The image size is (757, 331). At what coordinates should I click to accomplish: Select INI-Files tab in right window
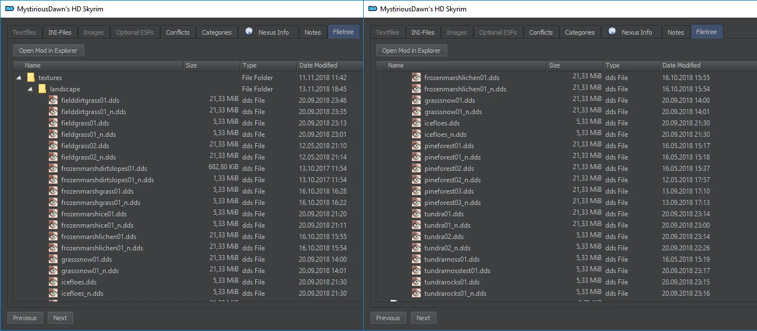pyautogui.click(x=423, y=32)
